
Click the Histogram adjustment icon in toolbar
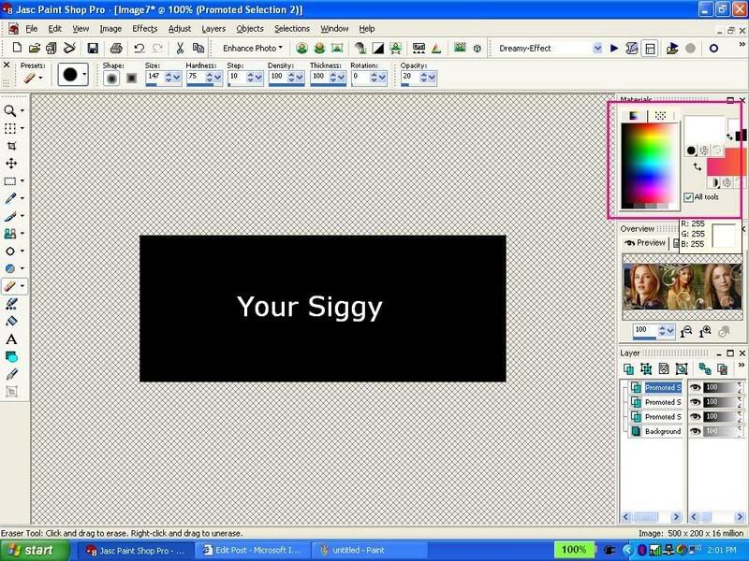pyautogui.click(x=419, y=48)
